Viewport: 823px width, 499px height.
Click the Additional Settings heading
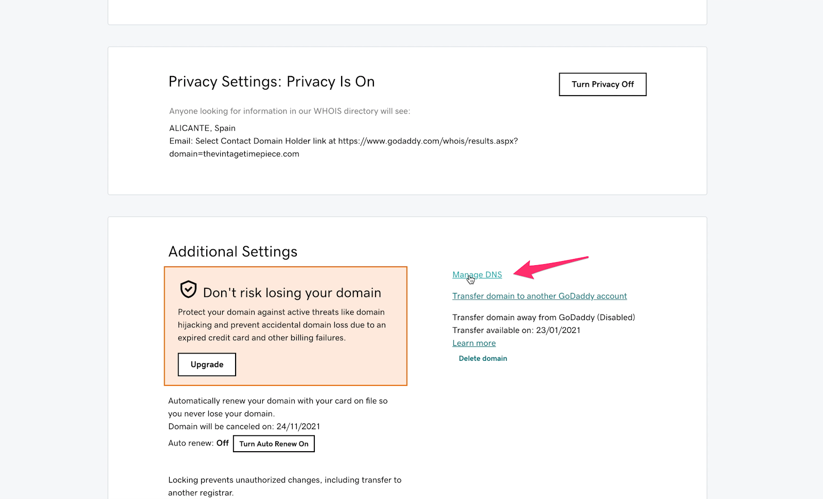(x=233, y=252)
